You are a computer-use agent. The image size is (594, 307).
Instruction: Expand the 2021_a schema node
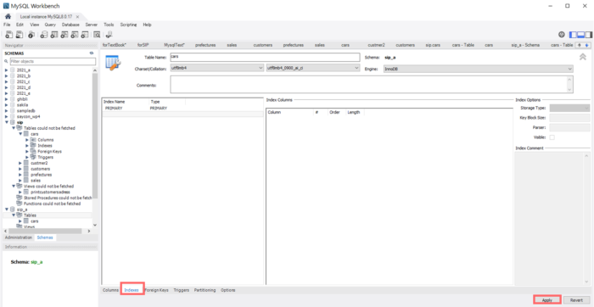pos(7,70)
